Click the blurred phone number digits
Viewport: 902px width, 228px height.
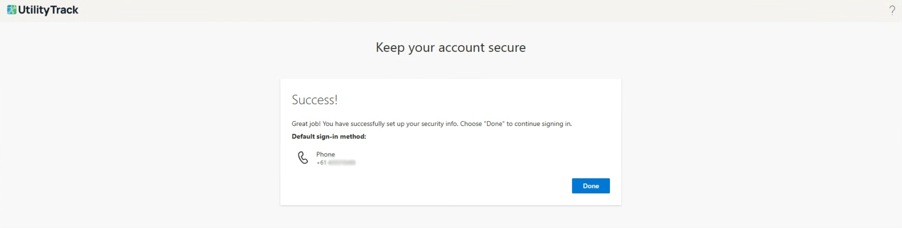coord(342,163)
